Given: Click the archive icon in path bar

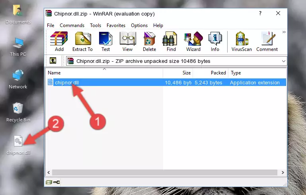Looking at the screenshot, I should [x=71, y=61].
